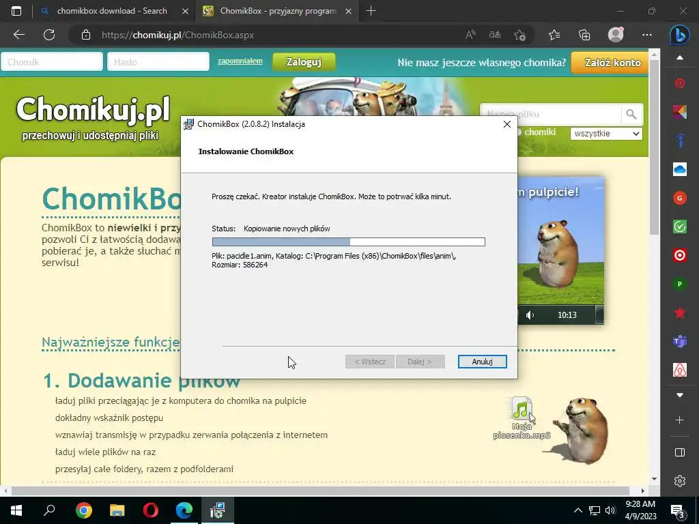Add sidebar app with plus icon
699x524 pixels.
coord(679,420)
